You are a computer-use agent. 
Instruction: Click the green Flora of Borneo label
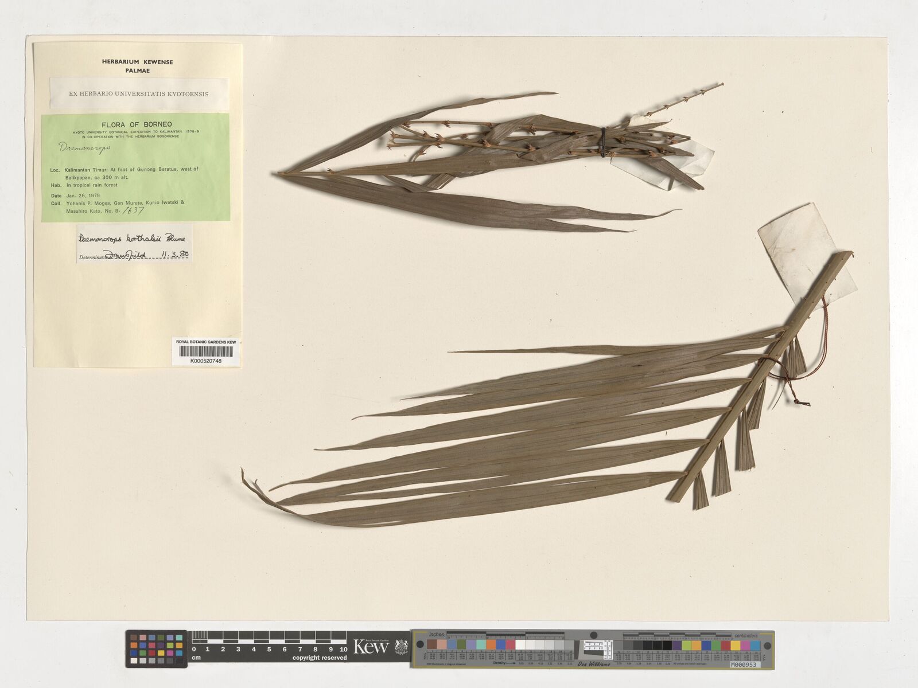tap(135, 167)
